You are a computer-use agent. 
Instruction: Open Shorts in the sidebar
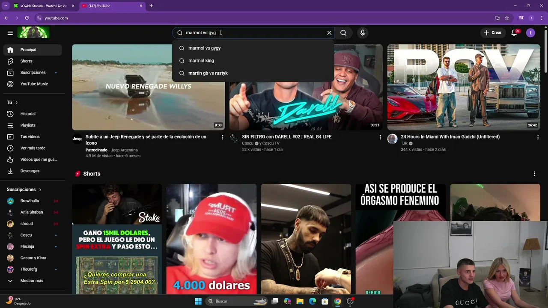[33, 61]
